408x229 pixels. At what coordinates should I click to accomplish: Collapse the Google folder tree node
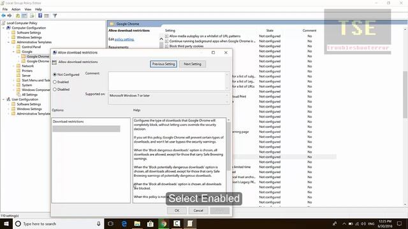(13, 52)
